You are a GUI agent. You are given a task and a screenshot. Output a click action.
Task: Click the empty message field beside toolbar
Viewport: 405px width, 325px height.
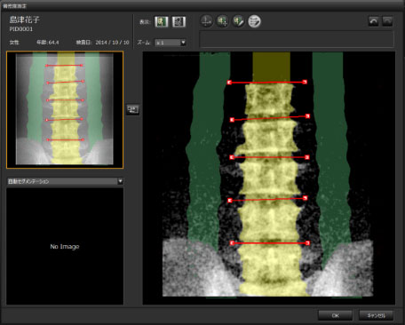[297, 39]
